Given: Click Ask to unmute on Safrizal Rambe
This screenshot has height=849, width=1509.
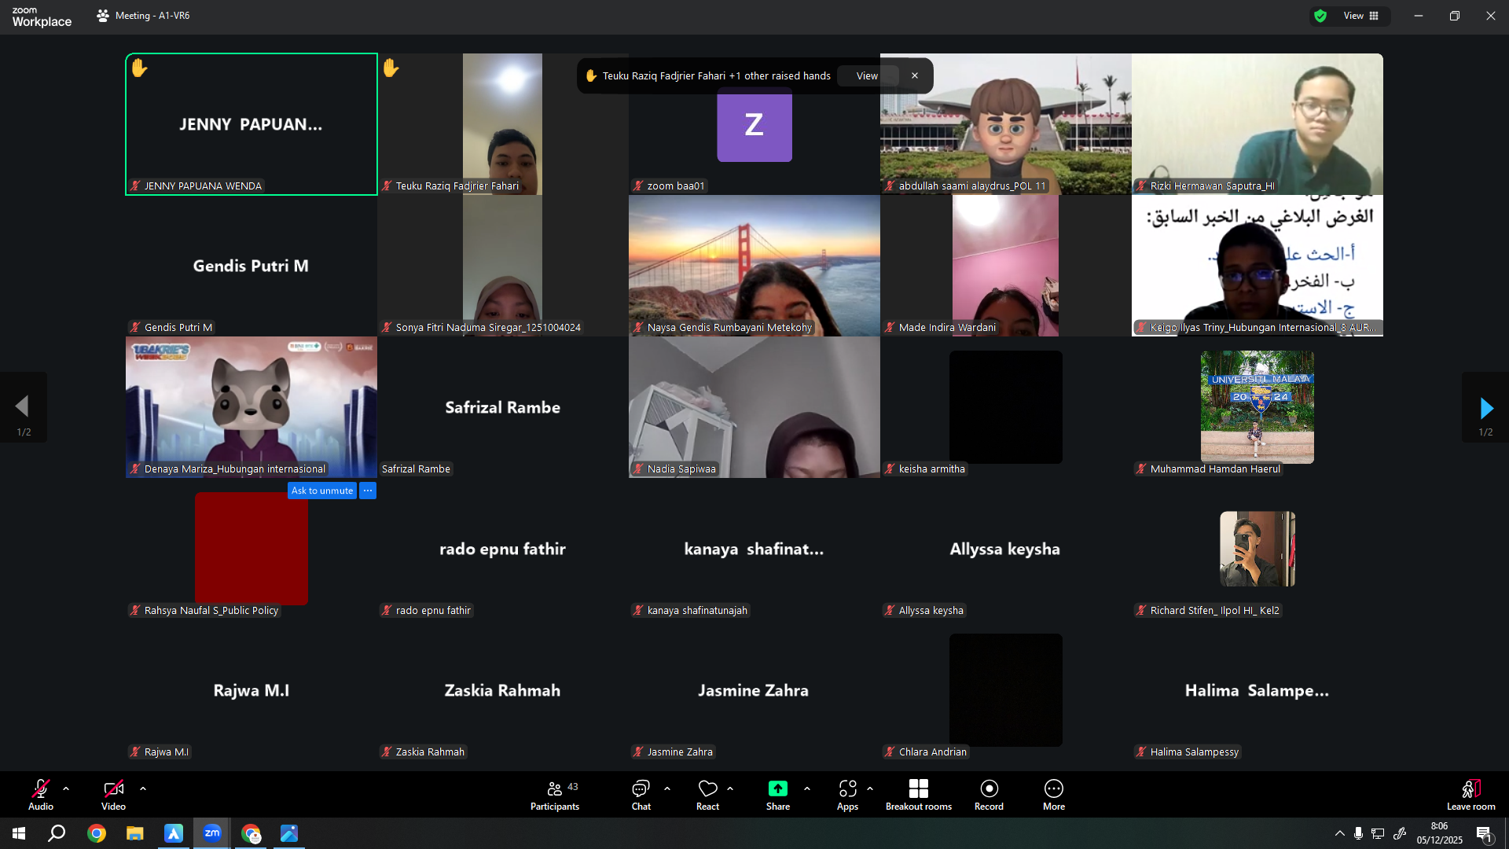Looking at the screenshot, I should (x=322, y=491).
